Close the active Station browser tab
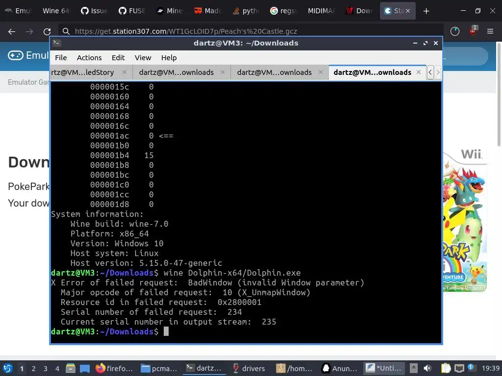This screenshot has width=502, height=376. [x=408, y=11]
